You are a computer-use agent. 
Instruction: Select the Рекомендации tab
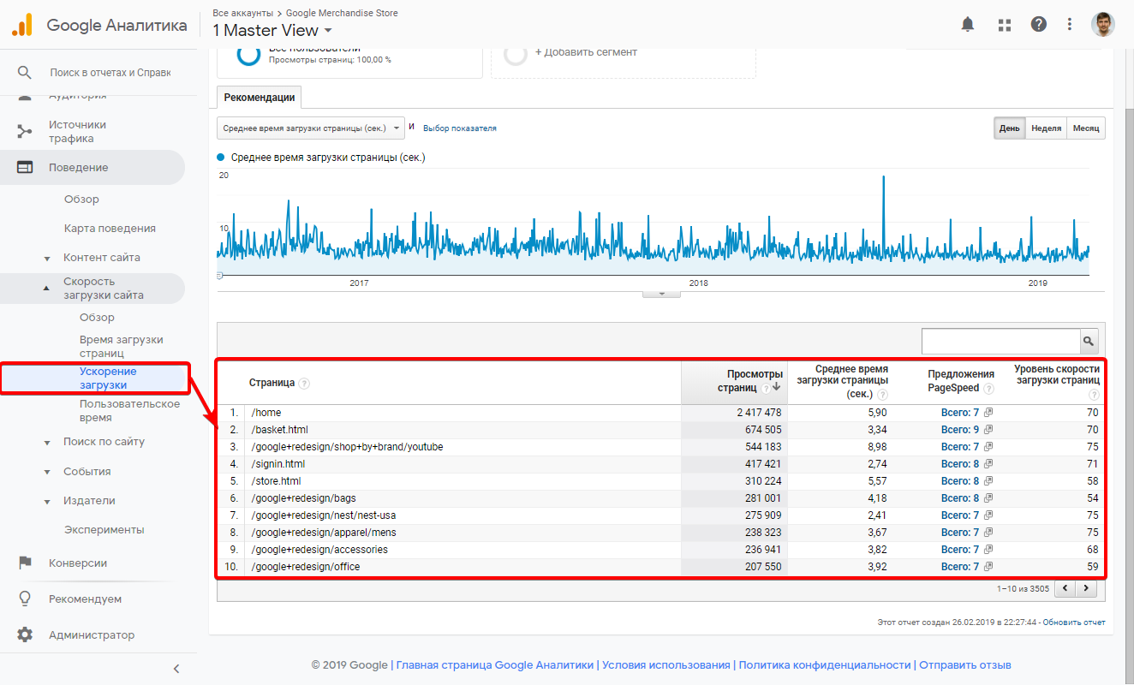click(260, 98)
